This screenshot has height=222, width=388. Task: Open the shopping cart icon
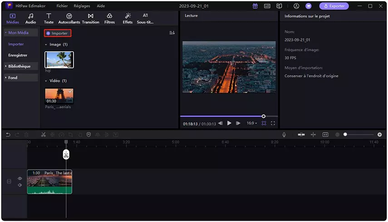308,6
